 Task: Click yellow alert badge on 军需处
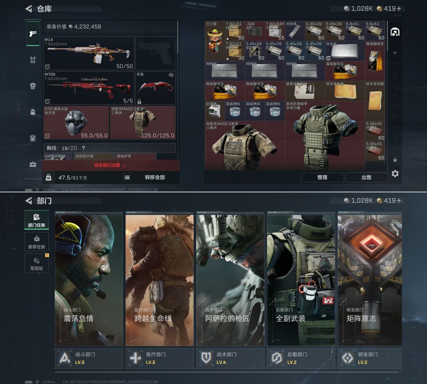(x=47, y=255)
